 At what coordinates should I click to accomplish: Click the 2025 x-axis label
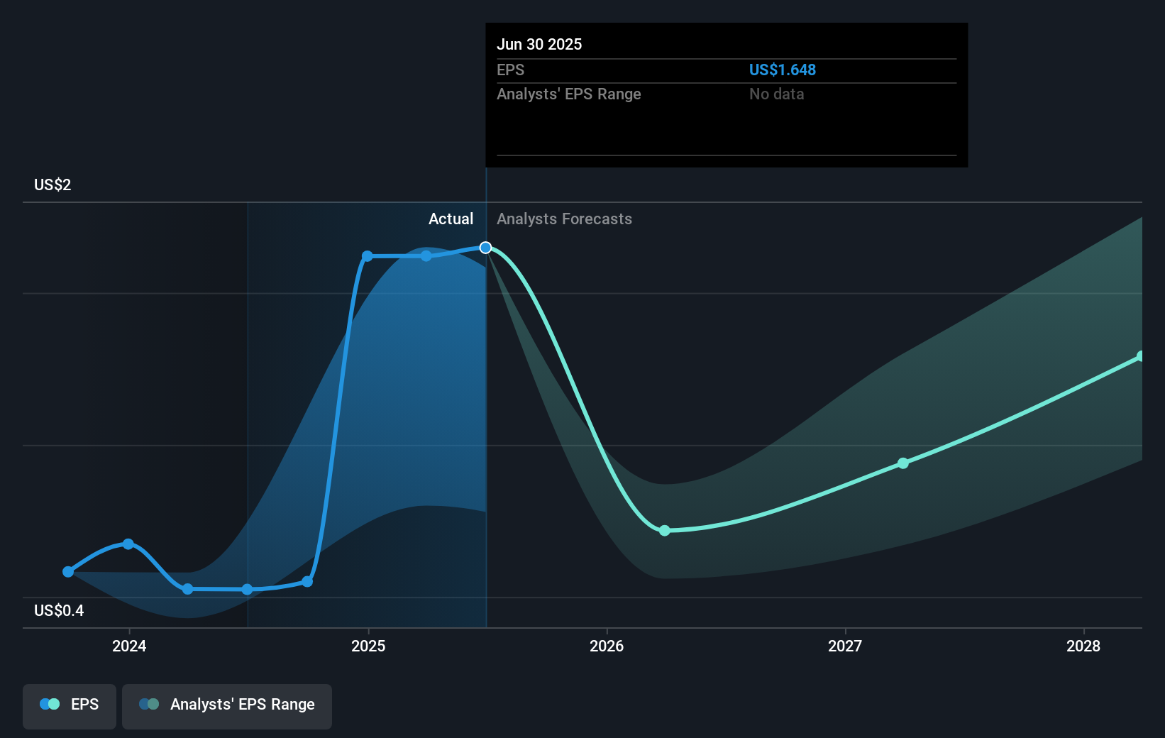click(x=368, y=646)
